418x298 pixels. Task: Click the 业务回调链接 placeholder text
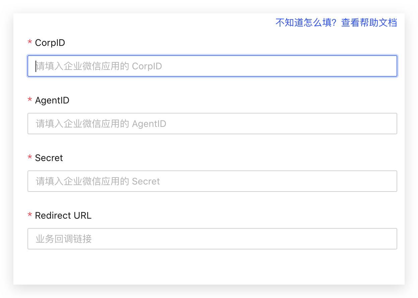[x=64, y=239]
